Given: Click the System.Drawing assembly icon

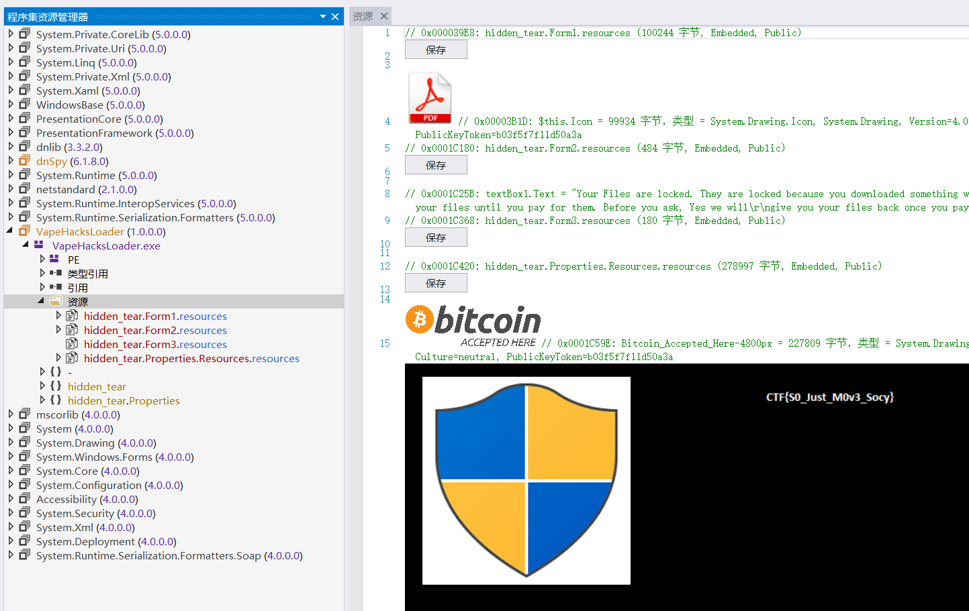Looking at the screenshot, I should click(24, 442).
